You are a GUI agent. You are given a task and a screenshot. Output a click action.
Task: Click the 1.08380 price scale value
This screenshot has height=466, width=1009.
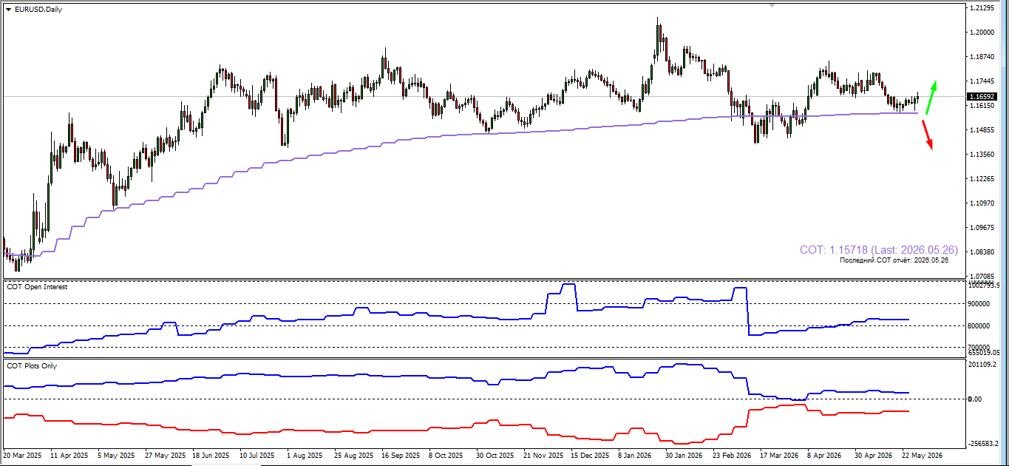[x=981, y=252]
